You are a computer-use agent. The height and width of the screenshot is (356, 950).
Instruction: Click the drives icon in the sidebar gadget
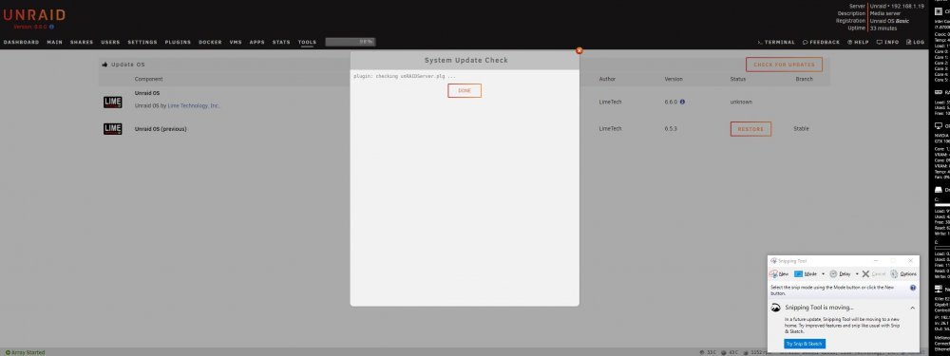(939, 190)
